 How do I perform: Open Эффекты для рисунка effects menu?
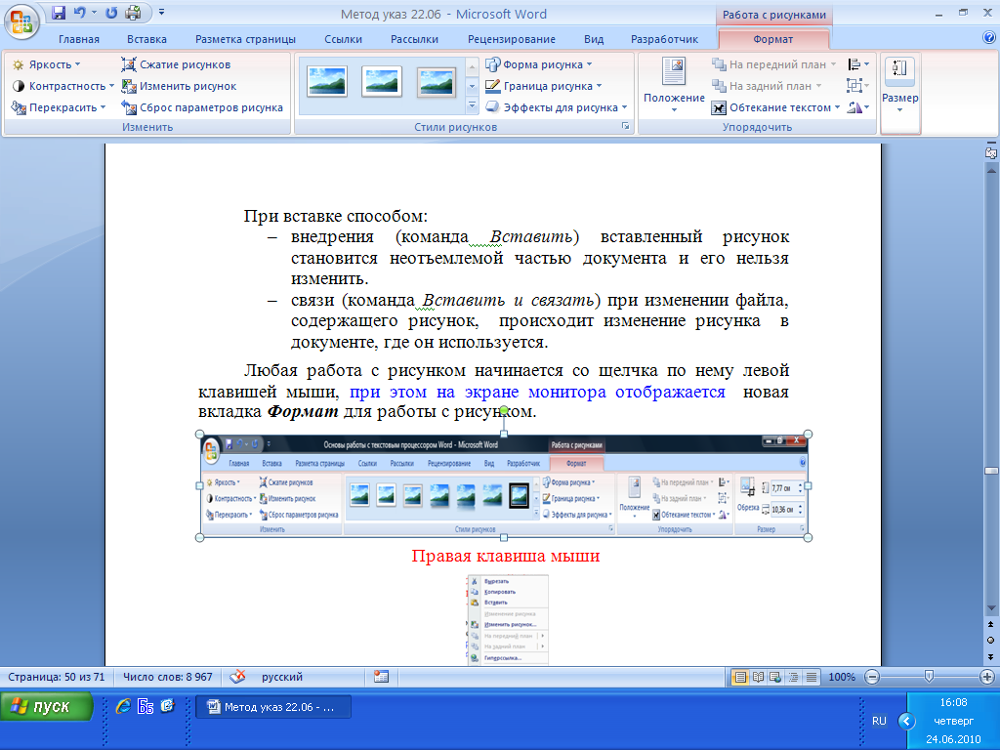556,107
